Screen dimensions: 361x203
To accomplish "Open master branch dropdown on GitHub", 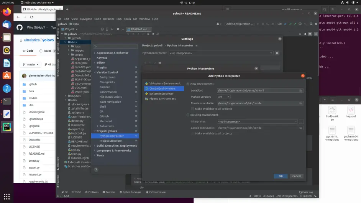I will 30,65.
